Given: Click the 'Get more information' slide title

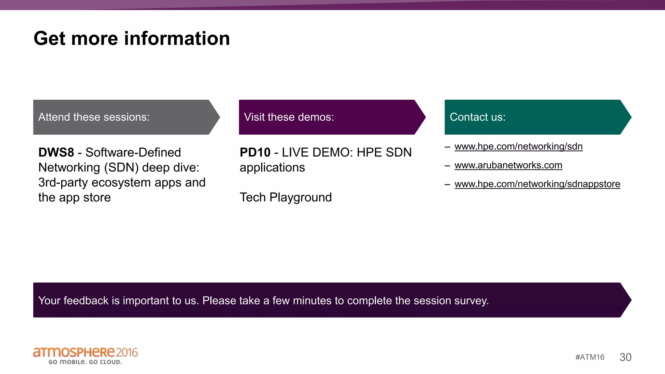Looking at the screenshot, I should [132, 38].
